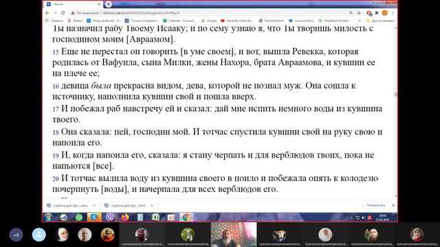Click 'Показать все' downloads button
Screen dimensions: 440x247
(x=376, y=205)
